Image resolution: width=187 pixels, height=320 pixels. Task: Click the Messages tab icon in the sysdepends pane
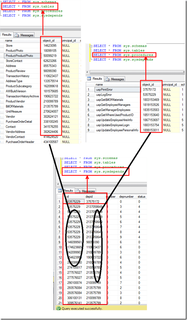[x=78, y=191]
